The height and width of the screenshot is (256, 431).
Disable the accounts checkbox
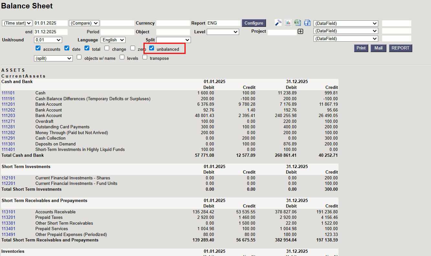[x=38, y=48]
